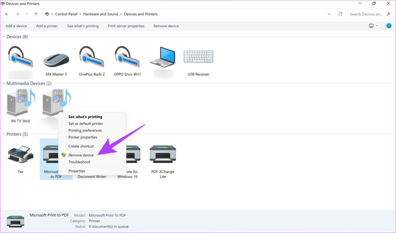Select the USB Receiver keyboard icon
This screenshot has height=233, width=396.
pos(198,56)
